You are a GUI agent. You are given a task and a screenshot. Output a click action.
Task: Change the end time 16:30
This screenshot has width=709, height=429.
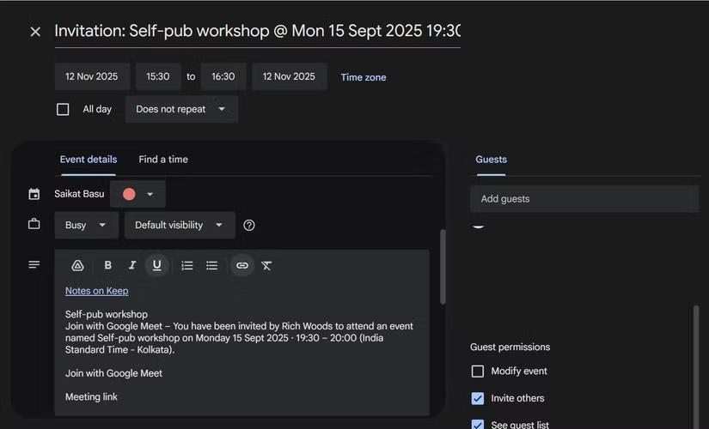click(223, 76)
